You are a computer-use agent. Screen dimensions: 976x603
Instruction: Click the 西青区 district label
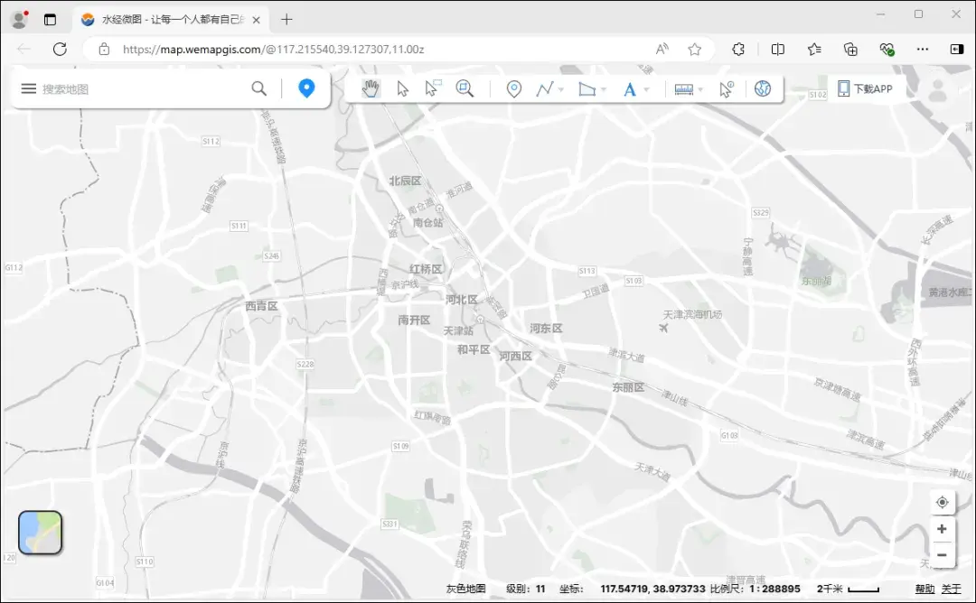point(261,306)
